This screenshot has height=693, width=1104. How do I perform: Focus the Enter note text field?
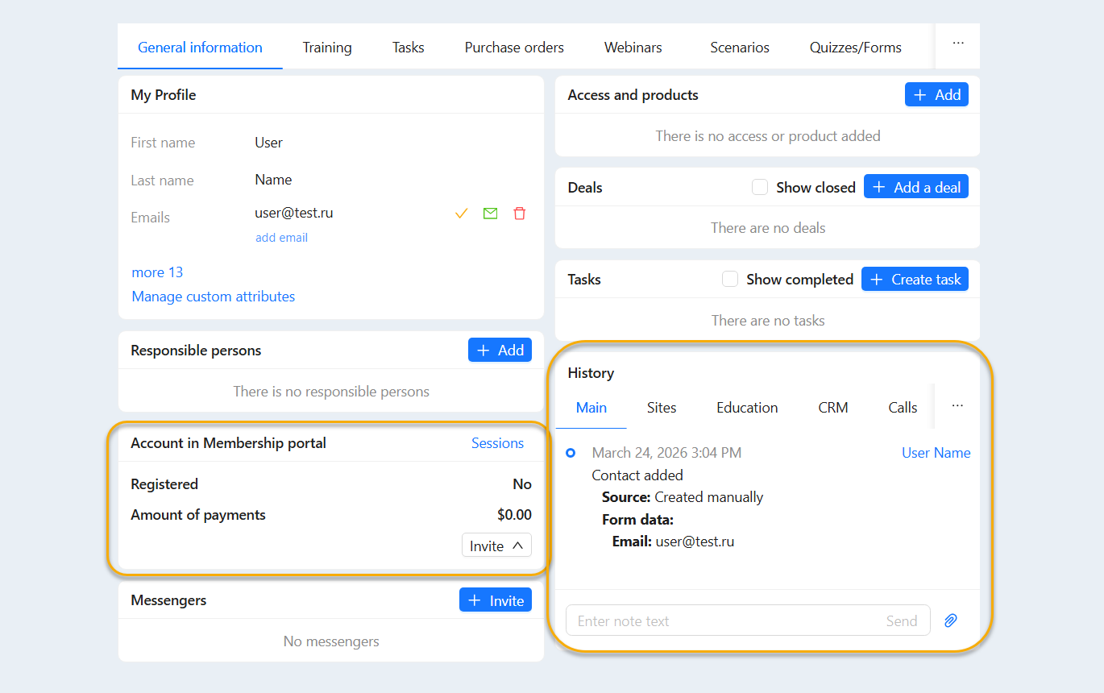pos(748,620)
